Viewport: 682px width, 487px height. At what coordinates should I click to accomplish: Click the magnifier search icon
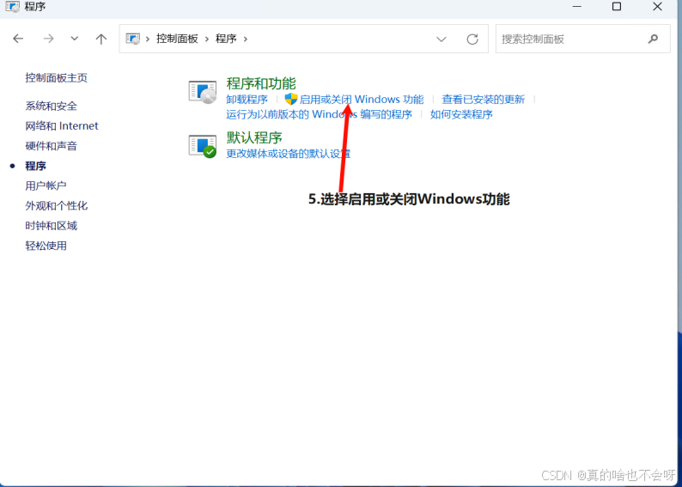pos(653,39)
